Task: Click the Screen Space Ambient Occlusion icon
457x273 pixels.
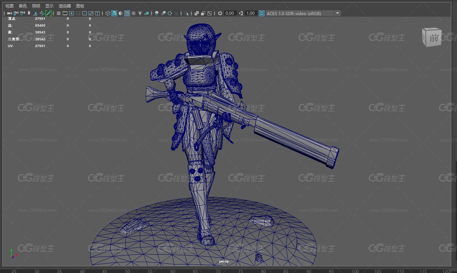Action: [x=157, y=13]
